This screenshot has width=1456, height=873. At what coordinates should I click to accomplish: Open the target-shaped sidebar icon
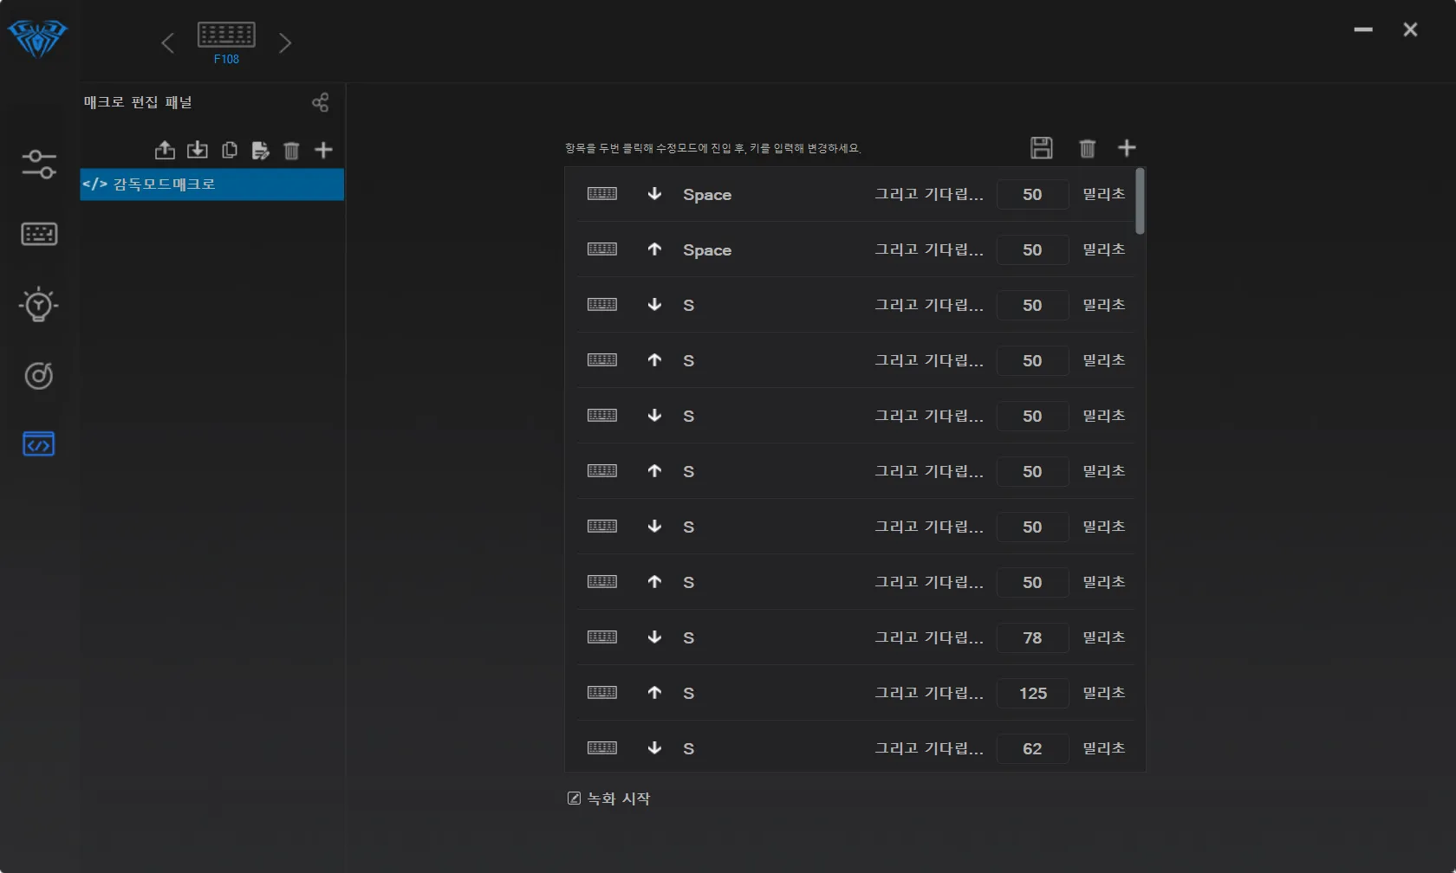point(39,375)
